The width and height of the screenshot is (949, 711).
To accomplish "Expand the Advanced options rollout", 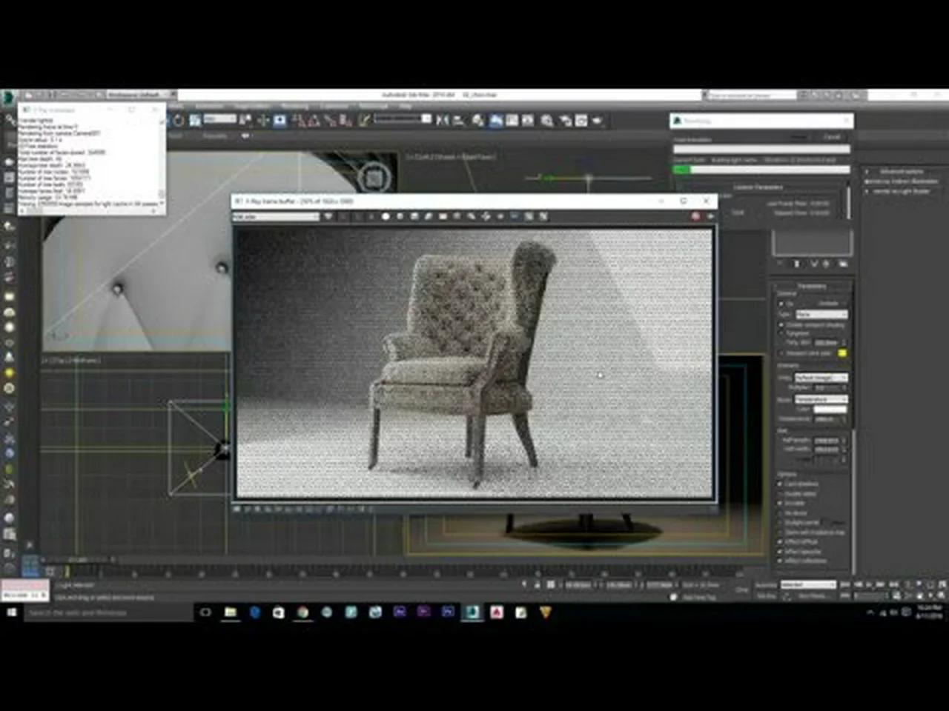I will (x=901, y=171).
